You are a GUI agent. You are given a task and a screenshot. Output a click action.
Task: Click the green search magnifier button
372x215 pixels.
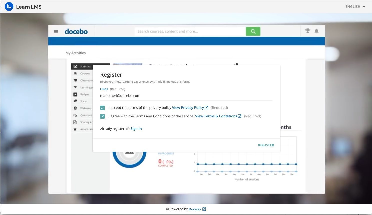[253, 31]
